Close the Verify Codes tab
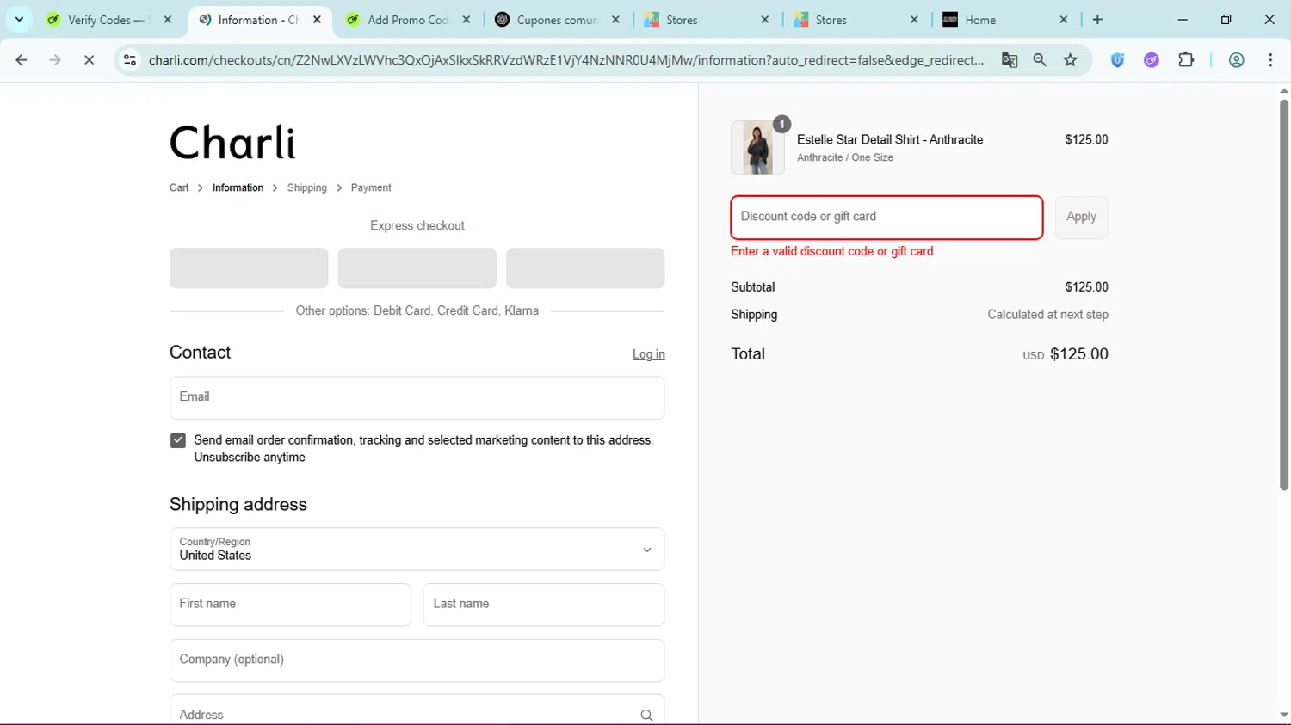1291x725 pixels. coord(168,19)
